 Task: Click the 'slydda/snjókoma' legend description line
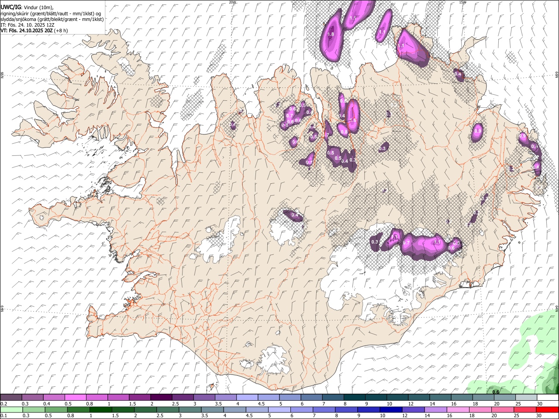(x=52, y=19)
